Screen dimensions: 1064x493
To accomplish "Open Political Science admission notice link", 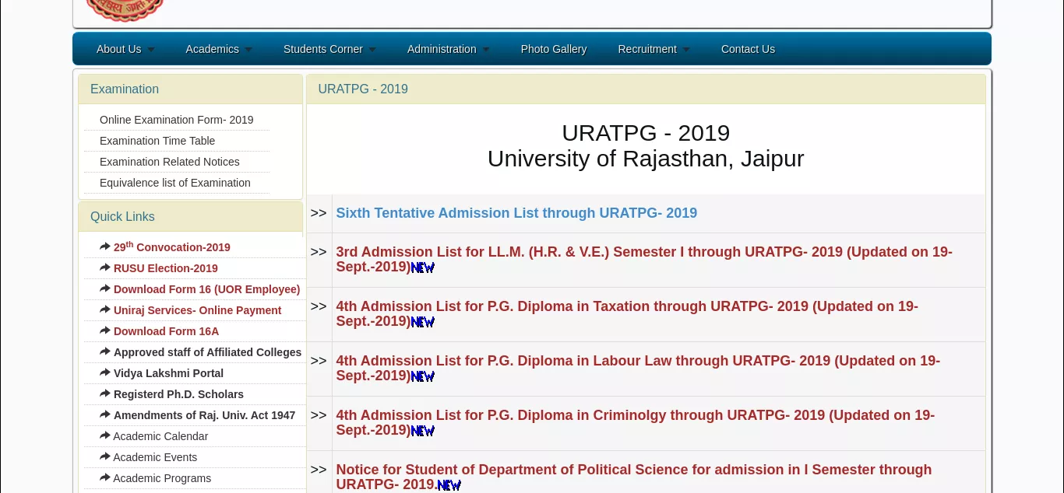I will 634,477.
